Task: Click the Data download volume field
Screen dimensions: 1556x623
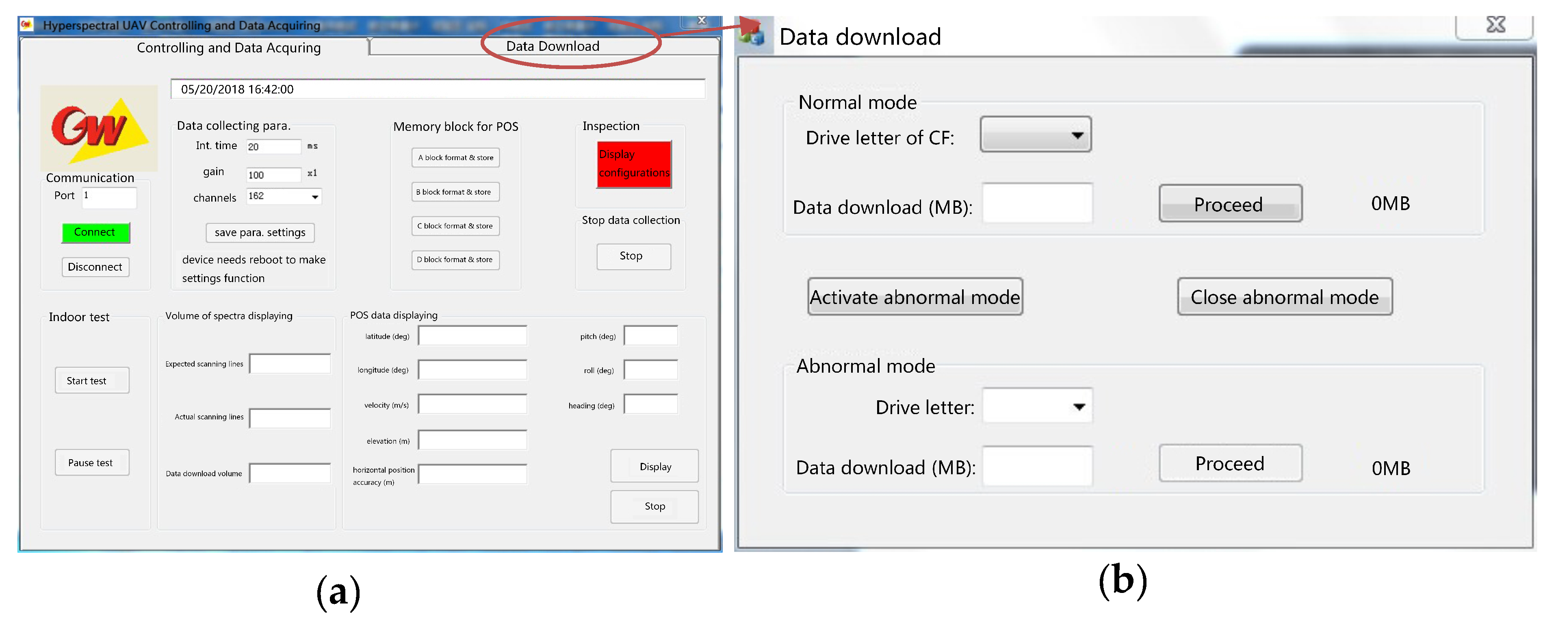Action: coord(290,474)
